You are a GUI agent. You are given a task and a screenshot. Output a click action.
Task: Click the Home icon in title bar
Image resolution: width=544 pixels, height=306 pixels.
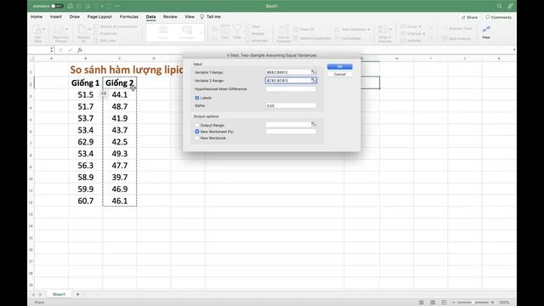(x=71, y=6)
